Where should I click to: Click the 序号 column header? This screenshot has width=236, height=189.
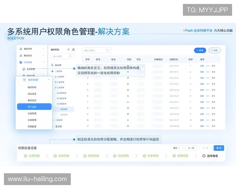[87, 59]
